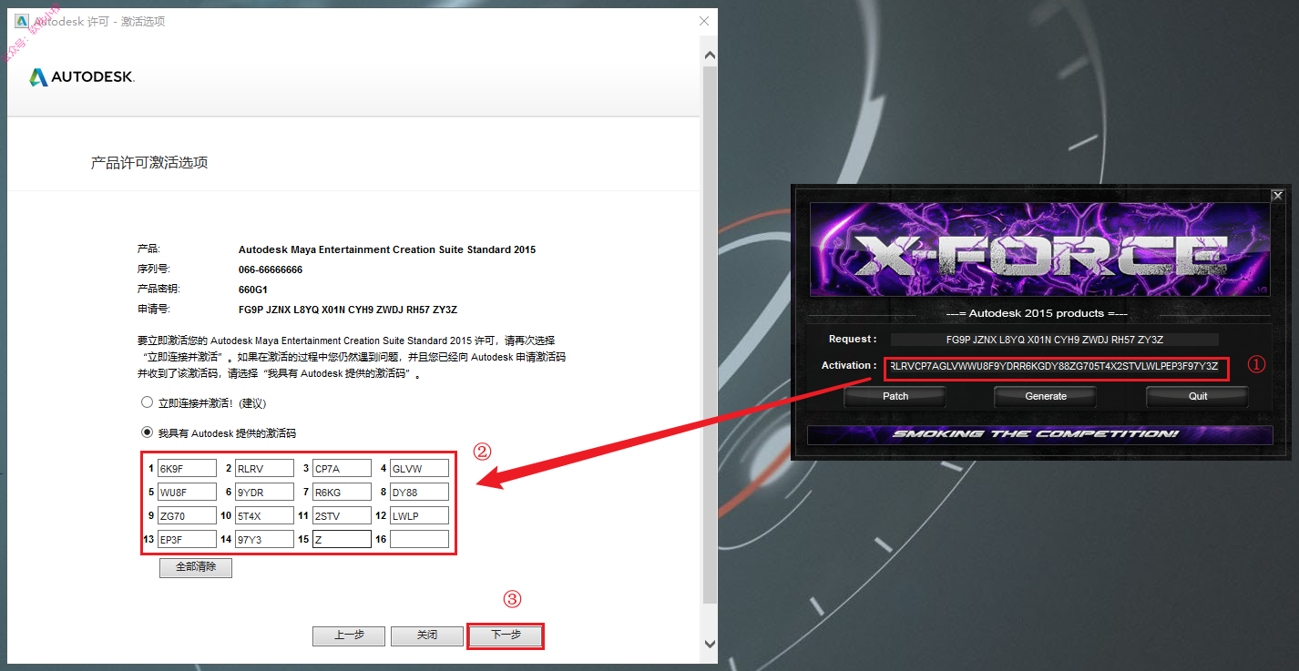1299x671 pixels.
Task: Click activation code field 14 containing 97Y3
Action: tap(263, 539)
